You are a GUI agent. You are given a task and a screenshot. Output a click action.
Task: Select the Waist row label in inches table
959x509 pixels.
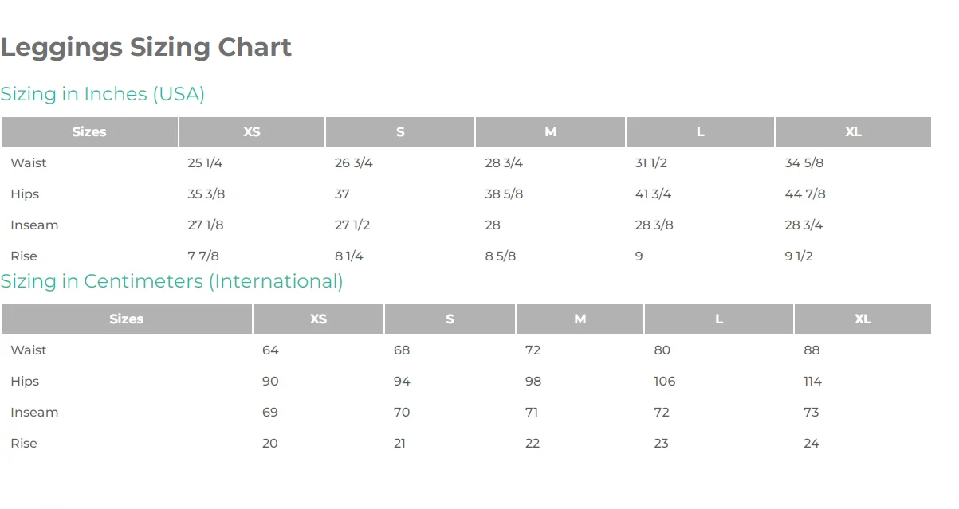pos(29,162)
